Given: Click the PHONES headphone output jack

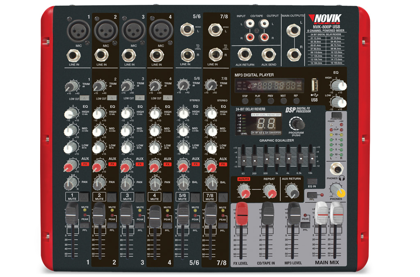Looking at the screenshot, I should pyautogui.click(x=337, y=169).
